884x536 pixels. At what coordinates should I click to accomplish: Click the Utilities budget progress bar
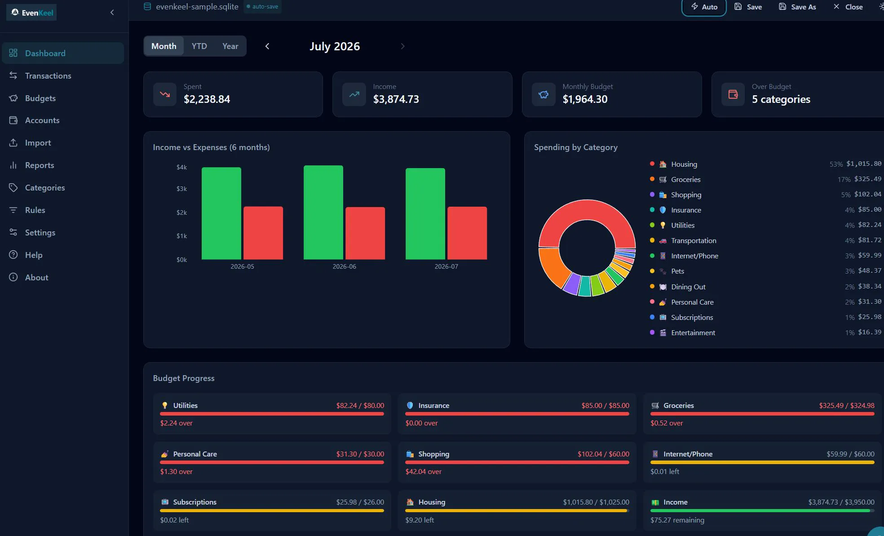coord(272,414)
